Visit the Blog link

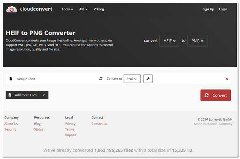37,124
